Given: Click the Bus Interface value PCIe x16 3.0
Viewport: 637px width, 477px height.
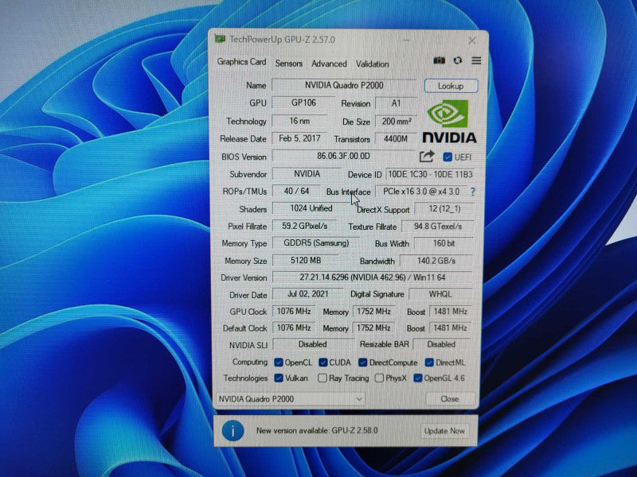Looking at the screenshot, I should point(421,192).
